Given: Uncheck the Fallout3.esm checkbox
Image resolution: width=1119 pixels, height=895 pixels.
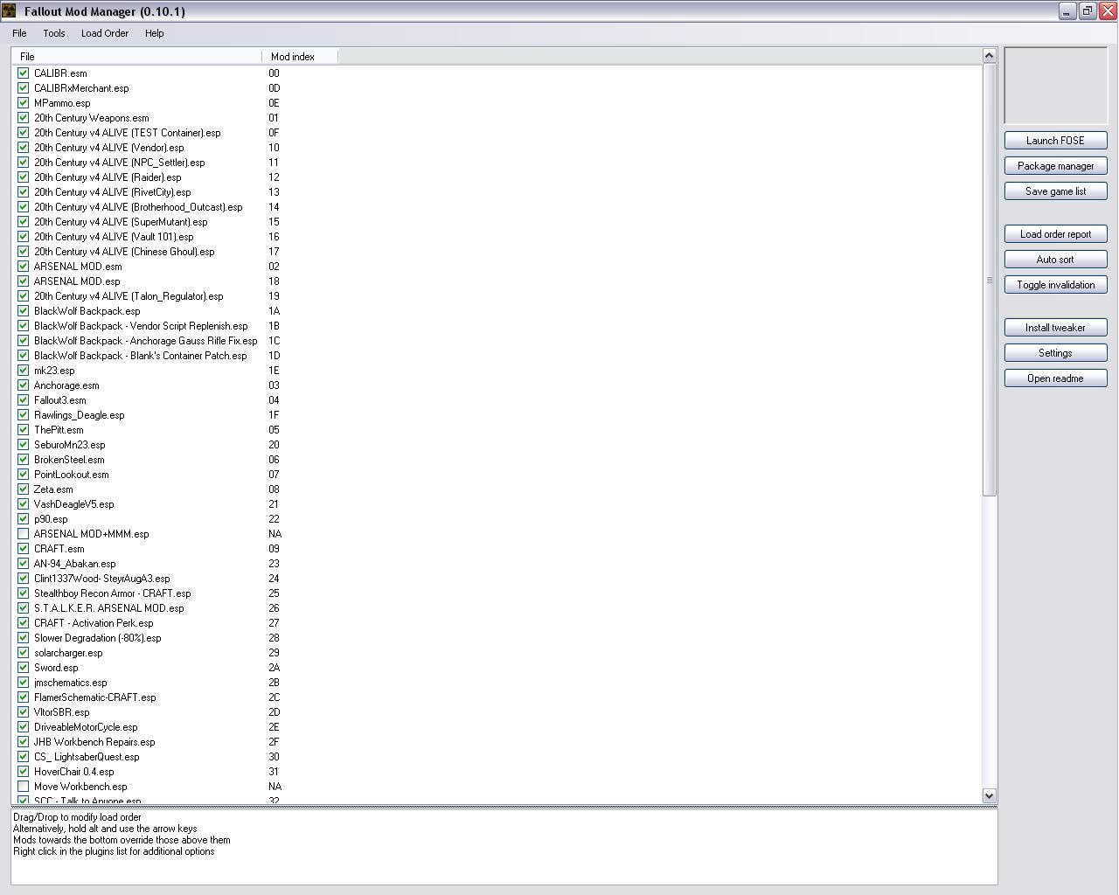Looking at the screenshot, I should click(x=24, y=400).
